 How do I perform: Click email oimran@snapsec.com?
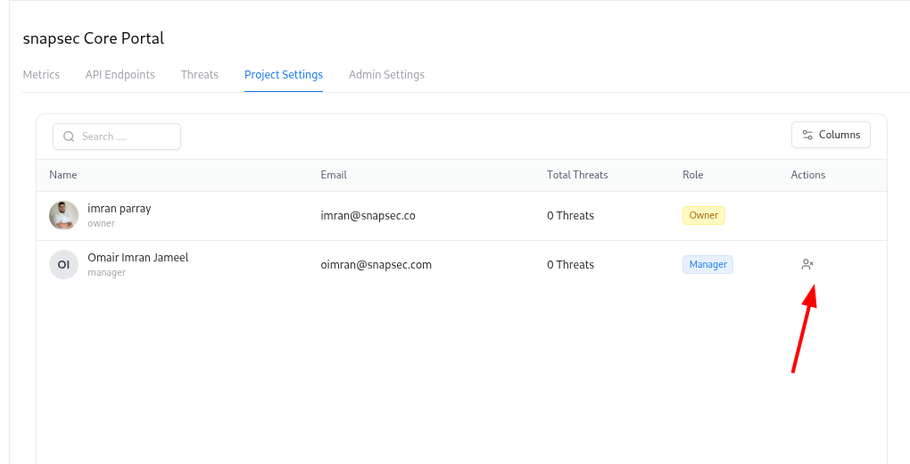(x=376, y=265)
